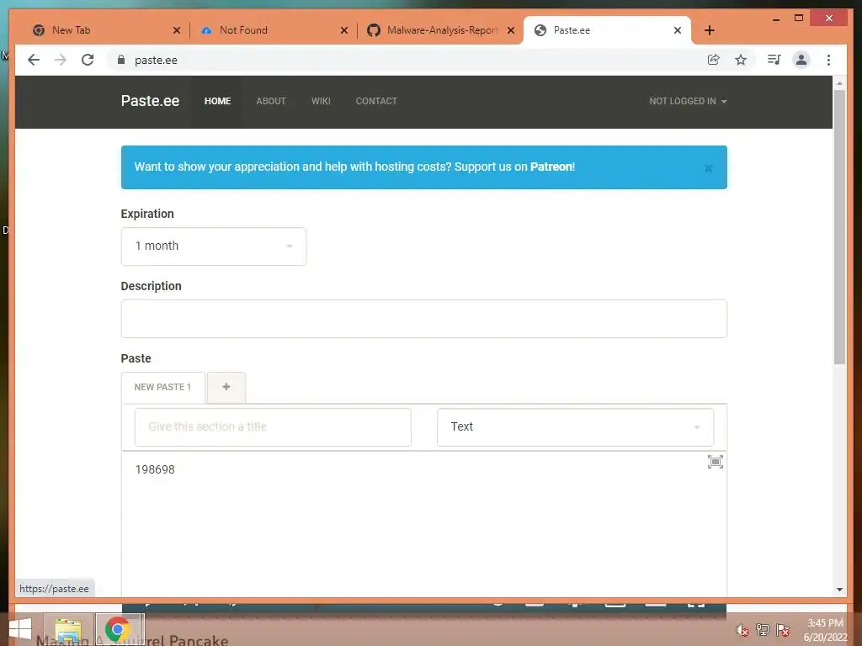Open the Text syntax dropdown
Viewport: 862px width, 646px height.
click(x=575, y=426)
